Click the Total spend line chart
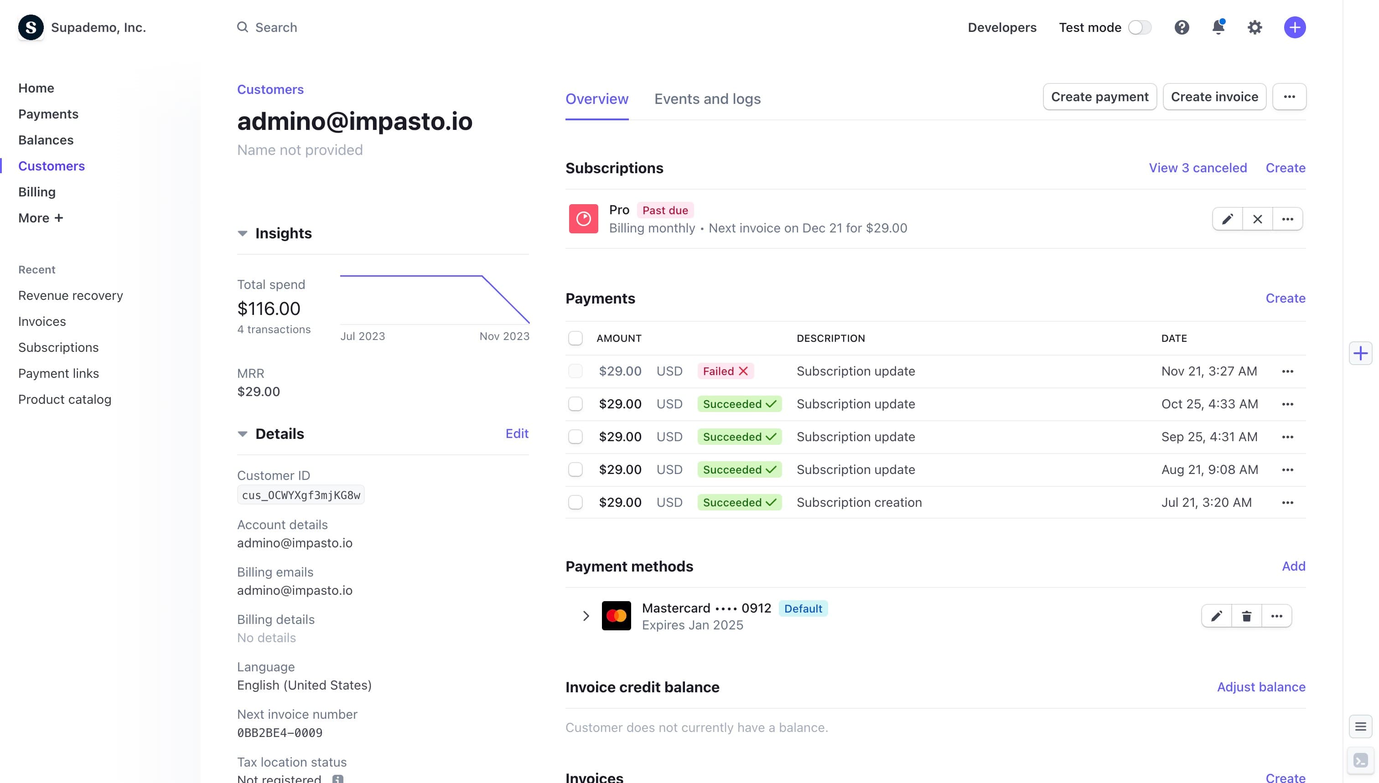 tap(435, 299)
